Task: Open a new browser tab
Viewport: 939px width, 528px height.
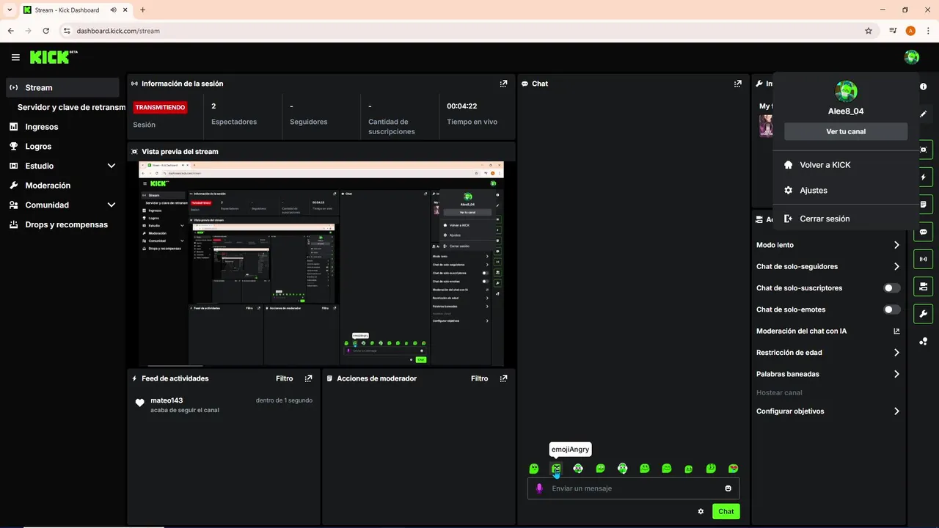Action: [x=142, y=10]
